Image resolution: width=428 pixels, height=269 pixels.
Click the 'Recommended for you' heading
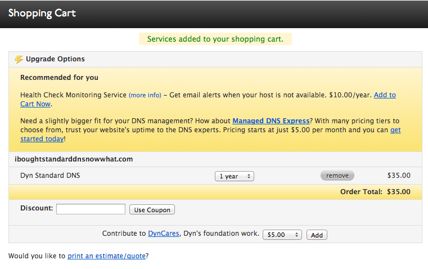[x=59, y=78]
